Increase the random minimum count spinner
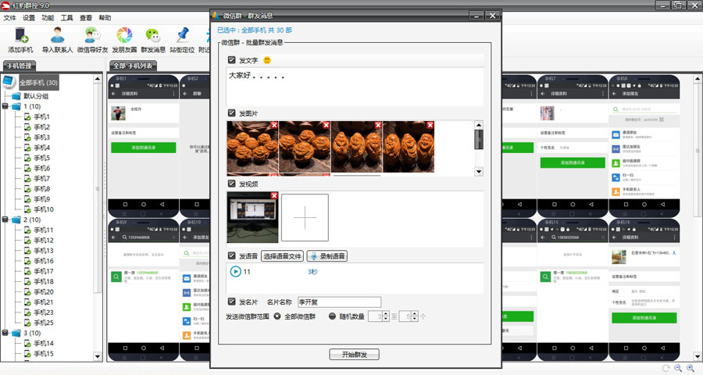Screen dimensions: 703x375 [386, 314]
